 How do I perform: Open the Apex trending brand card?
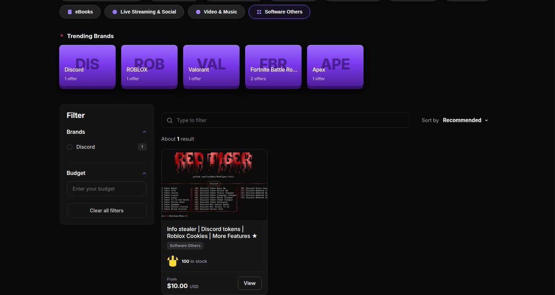click(x=335, y=66)
